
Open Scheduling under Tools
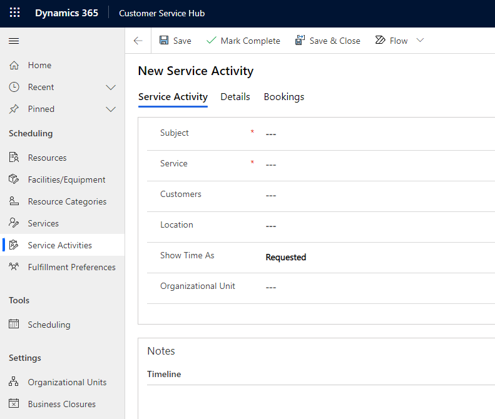pyautogui.click(x=63, y=325)
